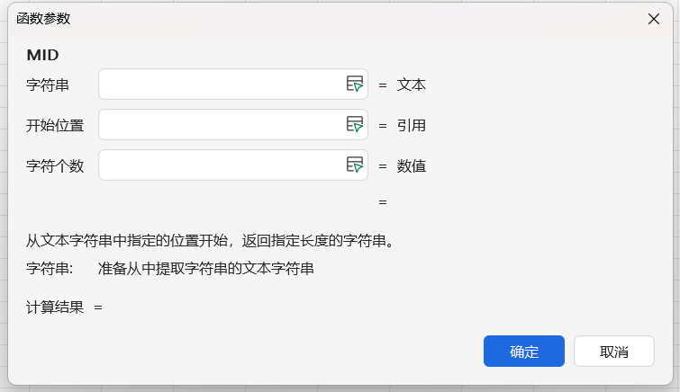Click the range selector icon for 字符个数
The image size is (680, 392).
click(356, 165)
